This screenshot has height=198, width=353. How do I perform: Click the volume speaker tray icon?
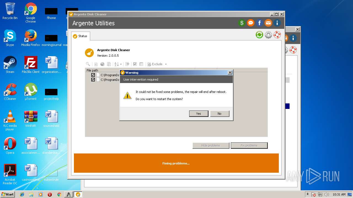point(327,195)
